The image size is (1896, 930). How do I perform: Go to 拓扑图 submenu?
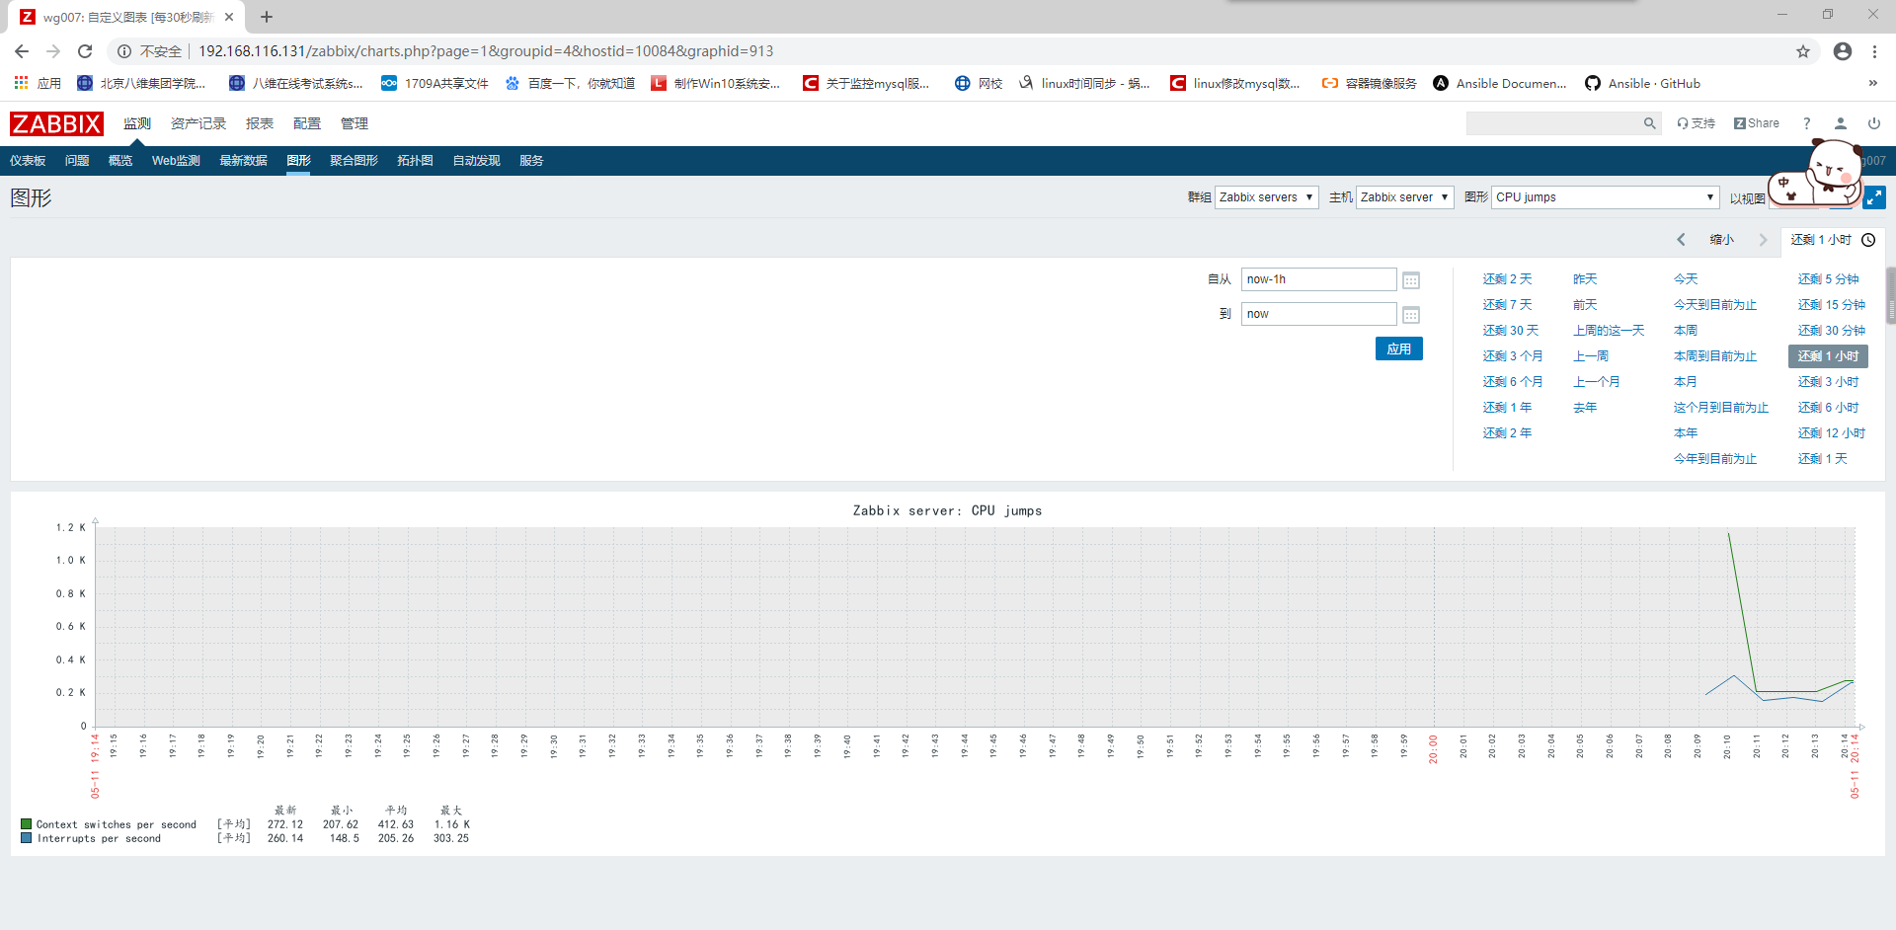click(415, 161)
